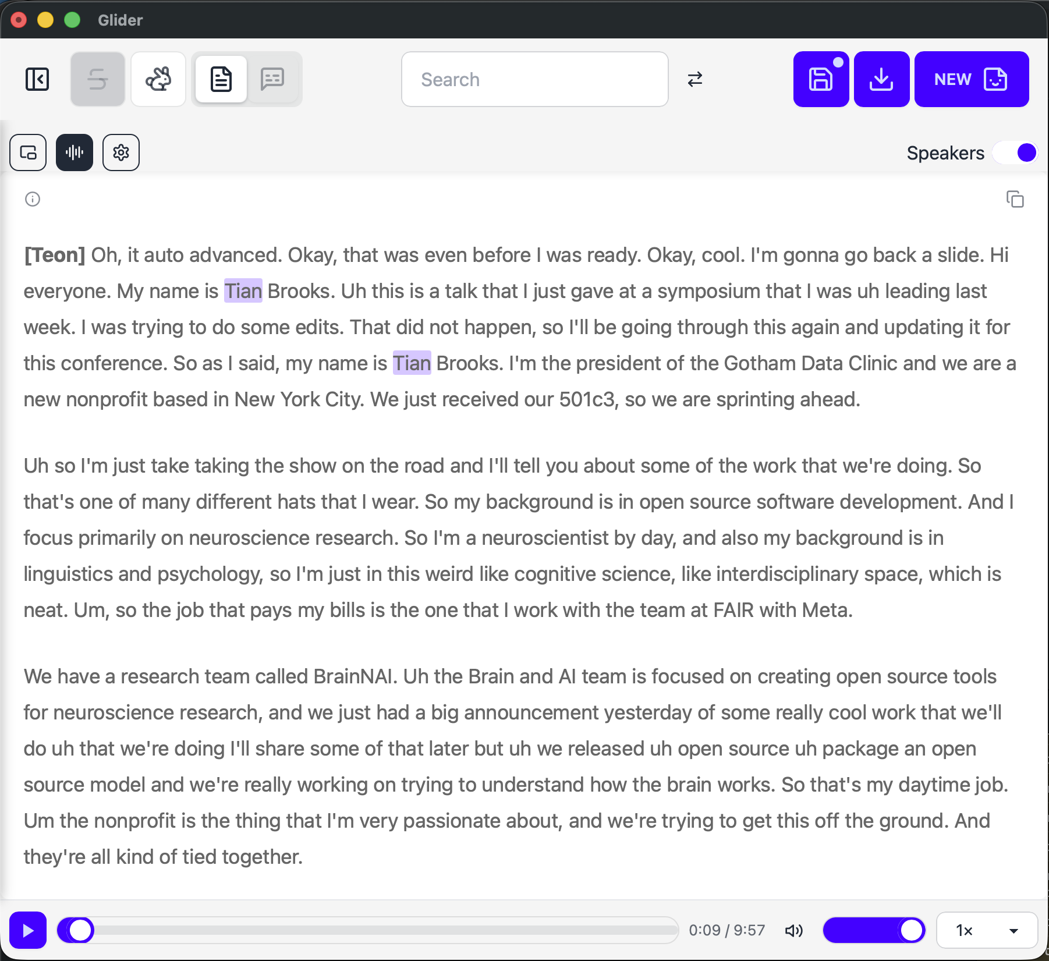Click the word FAIR in the transcript

tap(733, 610)
